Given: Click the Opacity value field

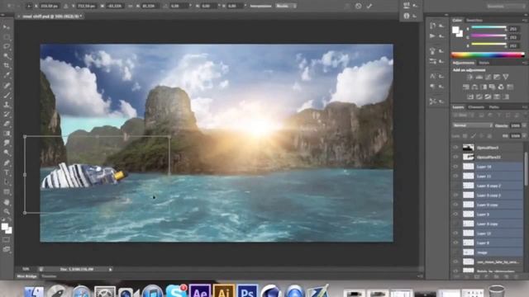Looking at the screenshot, I should coord(515,125).
